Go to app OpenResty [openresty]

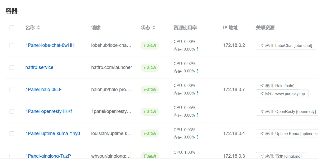tap(287, 111)
